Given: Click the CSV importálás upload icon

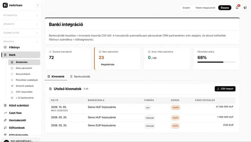Looking at the screenshot, I should (12, 92).
